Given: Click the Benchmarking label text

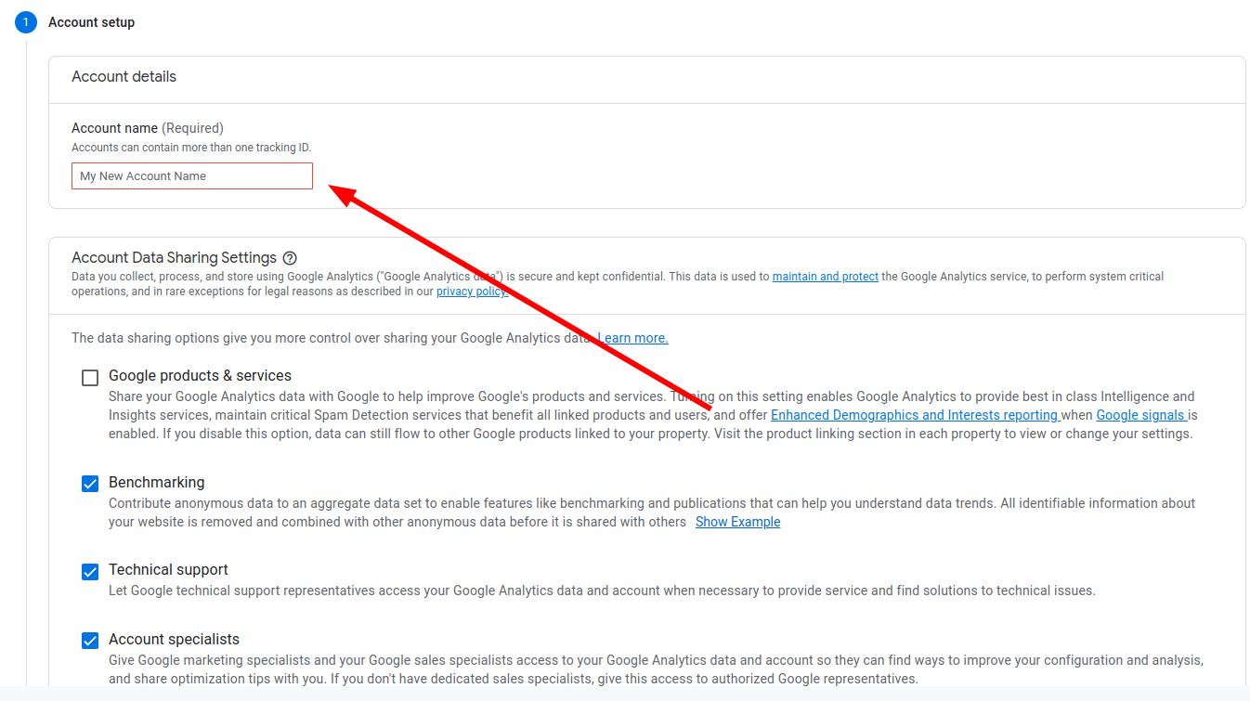Looking at the screenshot, I should (154, 482).
